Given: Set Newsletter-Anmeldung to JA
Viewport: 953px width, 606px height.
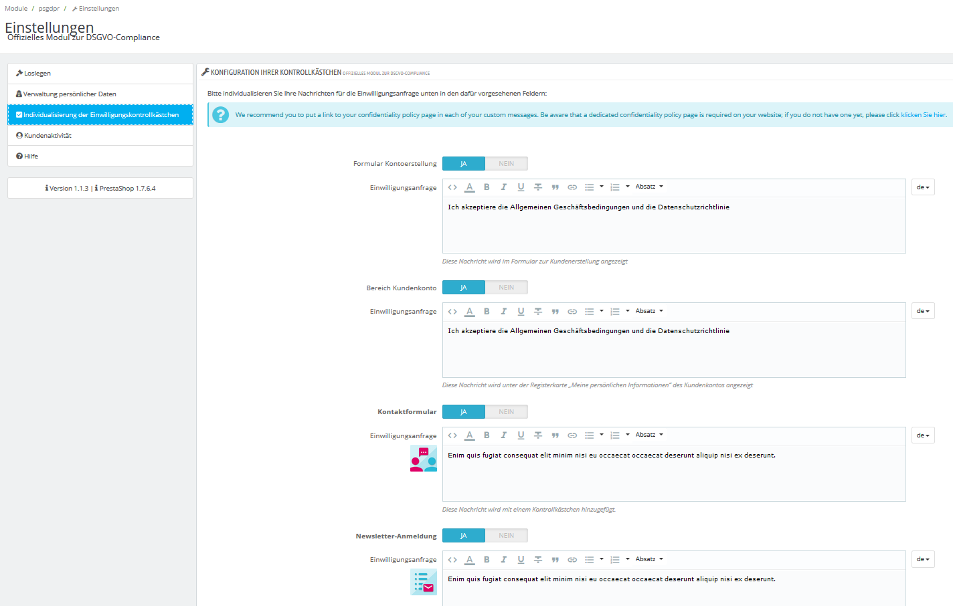Looking at the screenshot, I should click(x=464, y=536).
